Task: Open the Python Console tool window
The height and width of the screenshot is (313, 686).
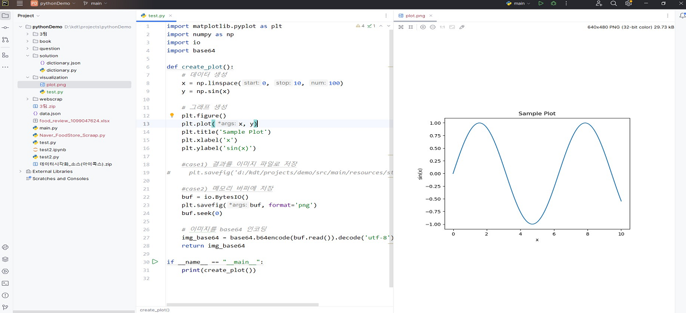Action: tap(6, 247)
